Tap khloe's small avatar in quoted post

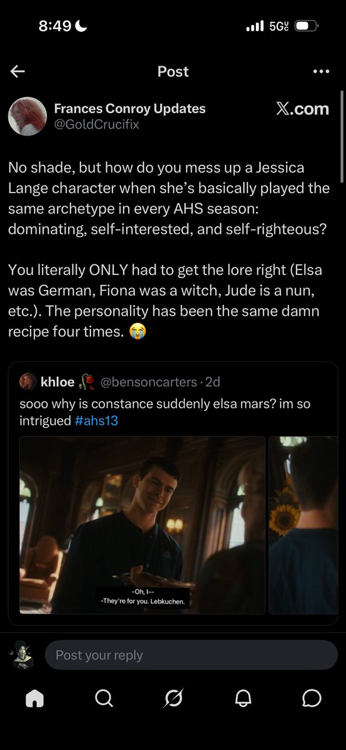point(28,381)
